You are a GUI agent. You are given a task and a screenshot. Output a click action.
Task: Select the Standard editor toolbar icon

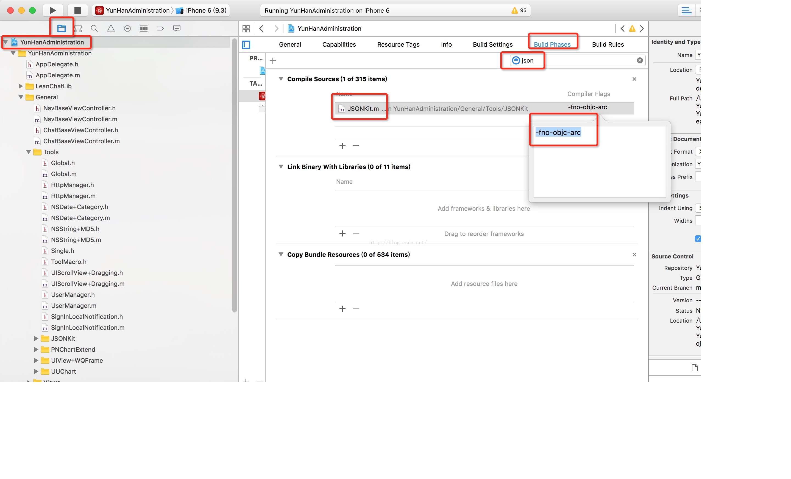(686, 10)
